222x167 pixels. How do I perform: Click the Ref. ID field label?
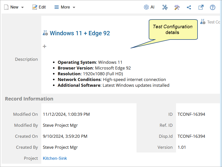[166, 125]
